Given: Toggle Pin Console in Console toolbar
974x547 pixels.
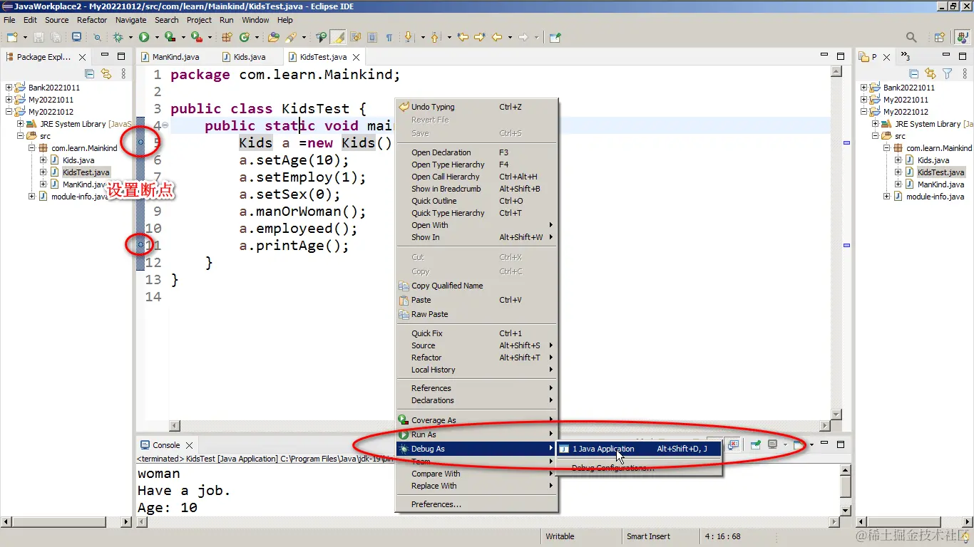Looking at the screenshot, I should pyautogui.click(x=756, y=444).
